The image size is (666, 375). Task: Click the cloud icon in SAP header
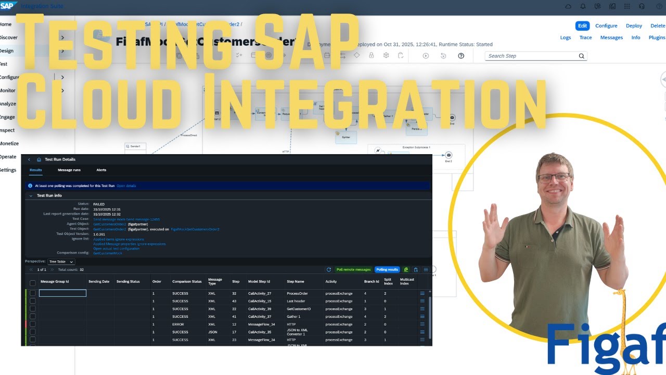(x=568, y=6)
